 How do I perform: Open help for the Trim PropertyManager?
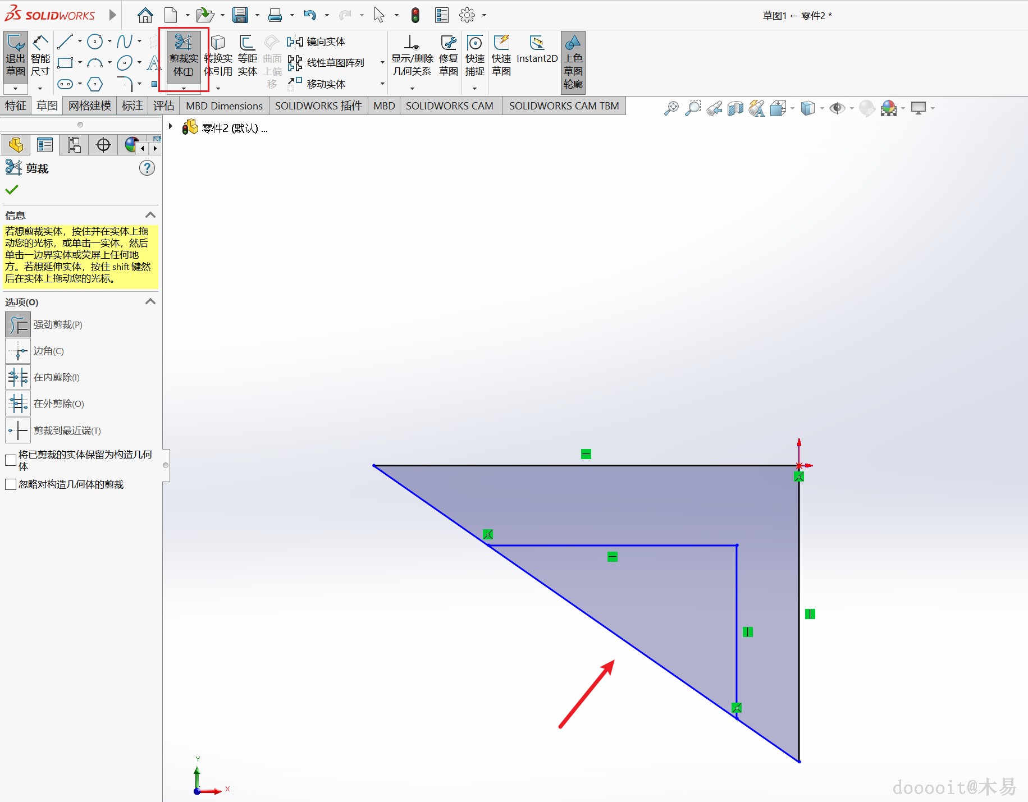147,168
